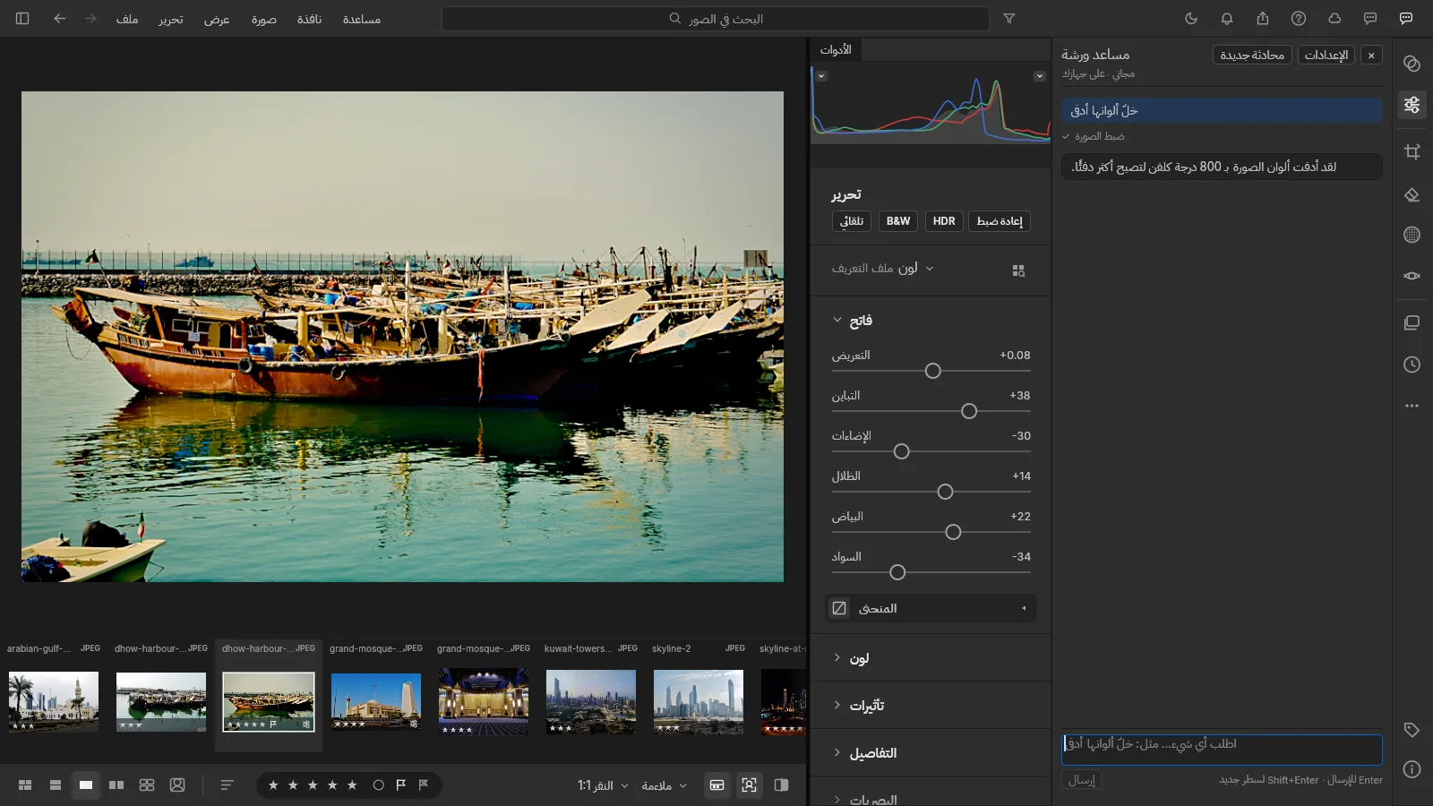
Task: Click the B&W edit button
Action: (x=897, y=221)
